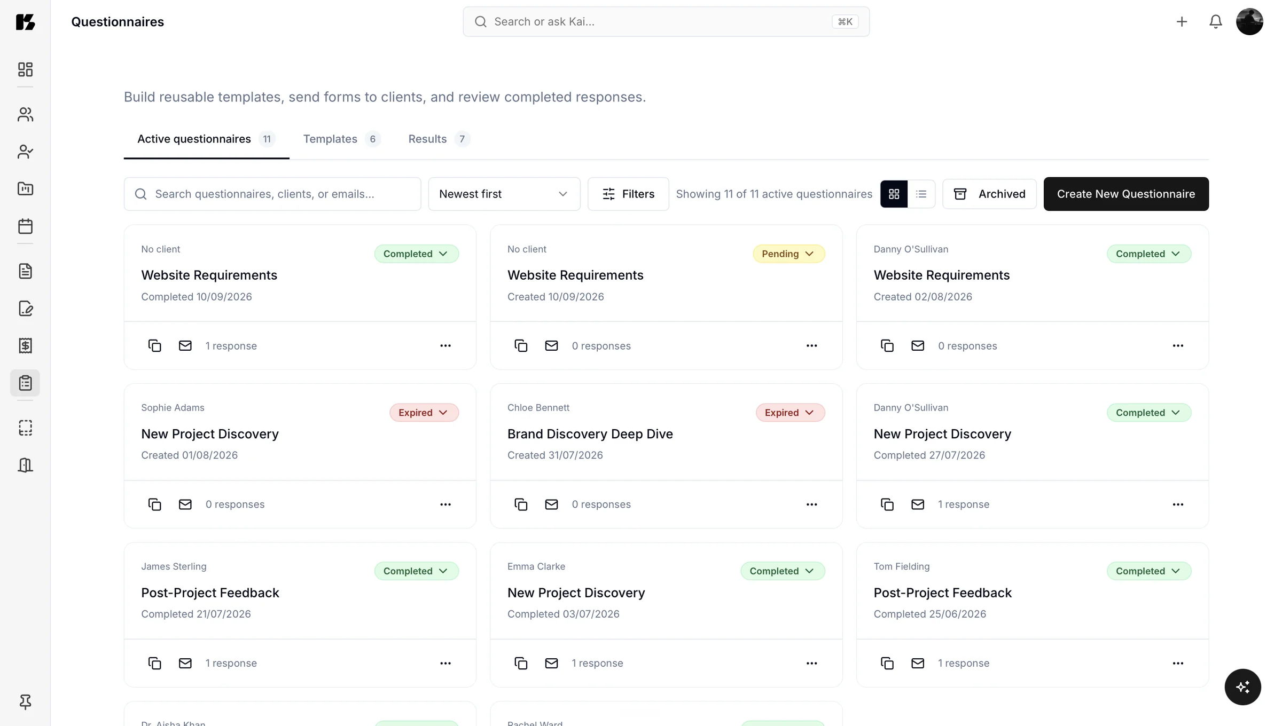
Task: Open the exit door icon in sidebar
Action: (25, 465)
